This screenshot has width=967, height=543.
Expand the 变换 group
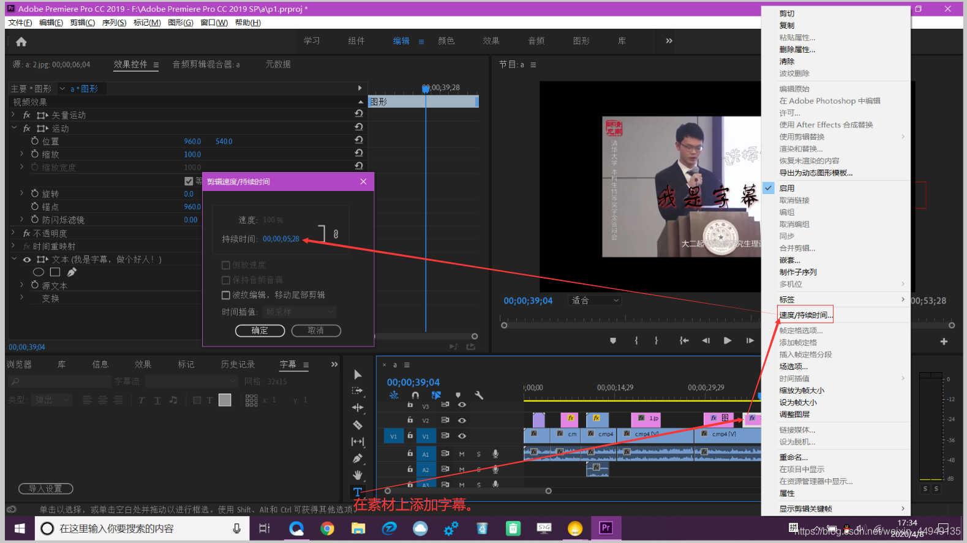pos(22,298)
